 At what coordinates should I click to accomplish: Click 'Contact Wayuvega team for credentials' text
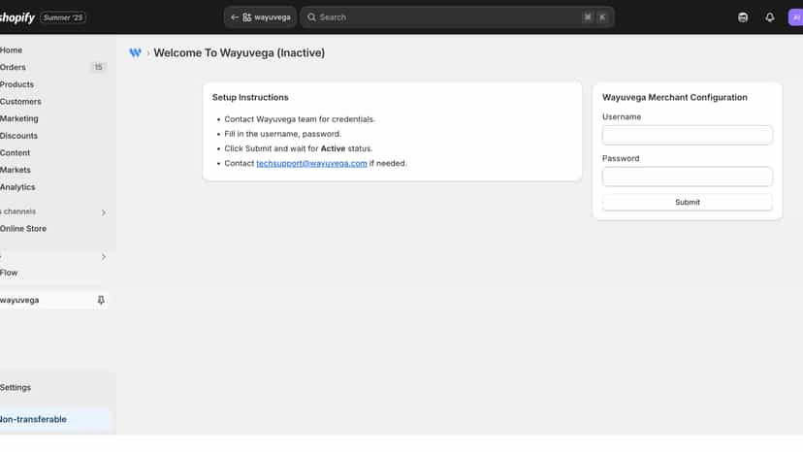(x=300, y=119)
